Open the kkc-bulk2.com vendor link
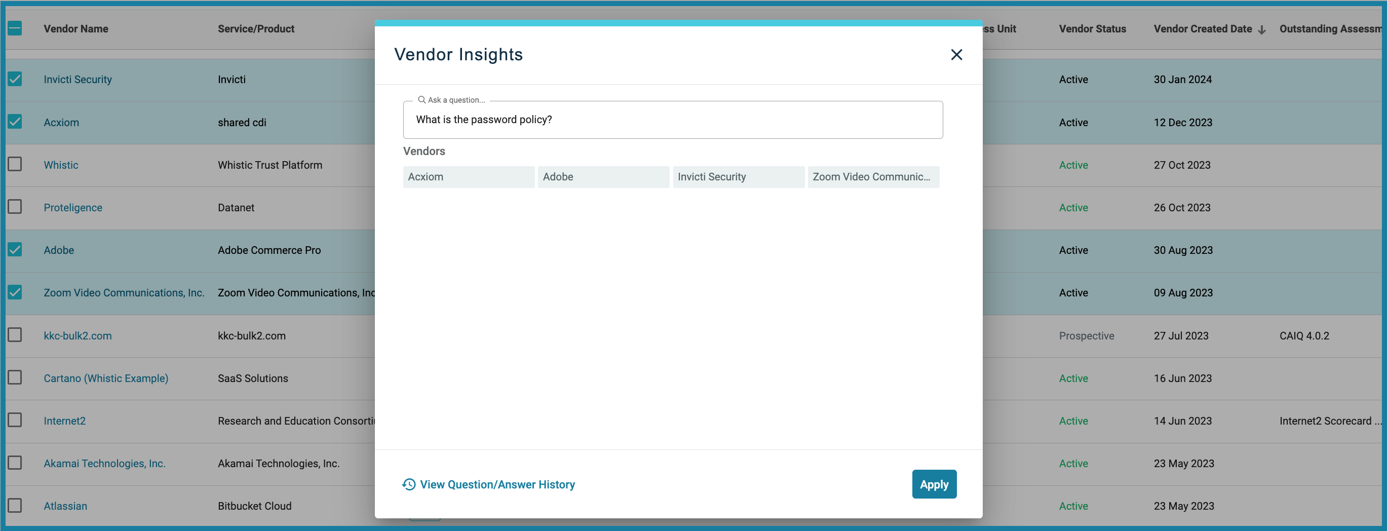Viewport: 1387px width, 531px height. coord(78,335)
